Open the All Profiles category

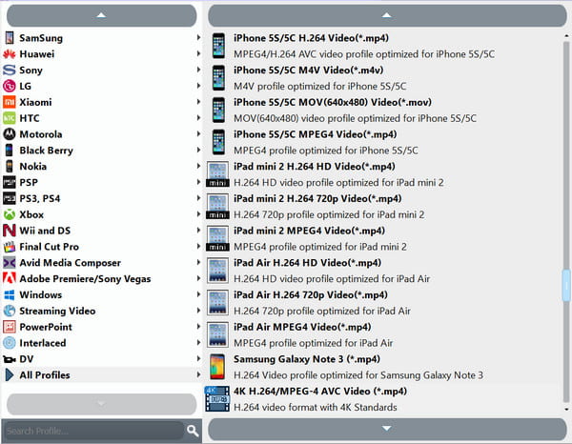pos(102,374)
